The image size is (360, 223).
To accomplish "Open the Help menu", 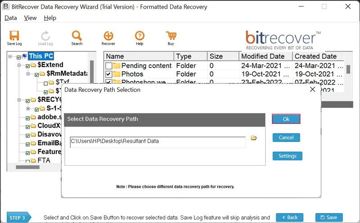I will 50,18.
